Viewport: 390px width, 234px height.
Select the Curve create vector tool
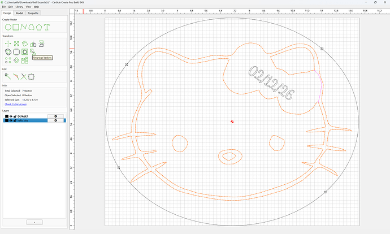point(31,27)
